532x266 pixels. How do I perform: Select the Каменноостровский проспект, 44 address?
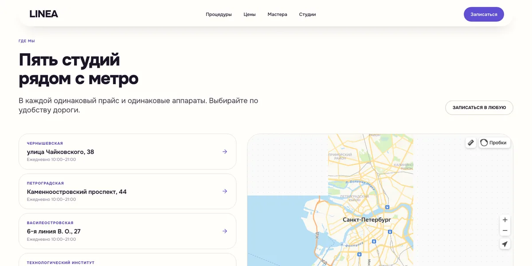pyautogui.click(x=77, y=192)
